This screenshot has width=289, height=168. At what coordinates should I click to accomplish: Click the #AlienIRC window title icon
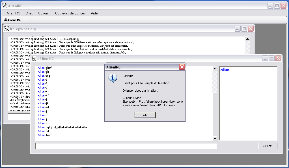coord(34,59)
